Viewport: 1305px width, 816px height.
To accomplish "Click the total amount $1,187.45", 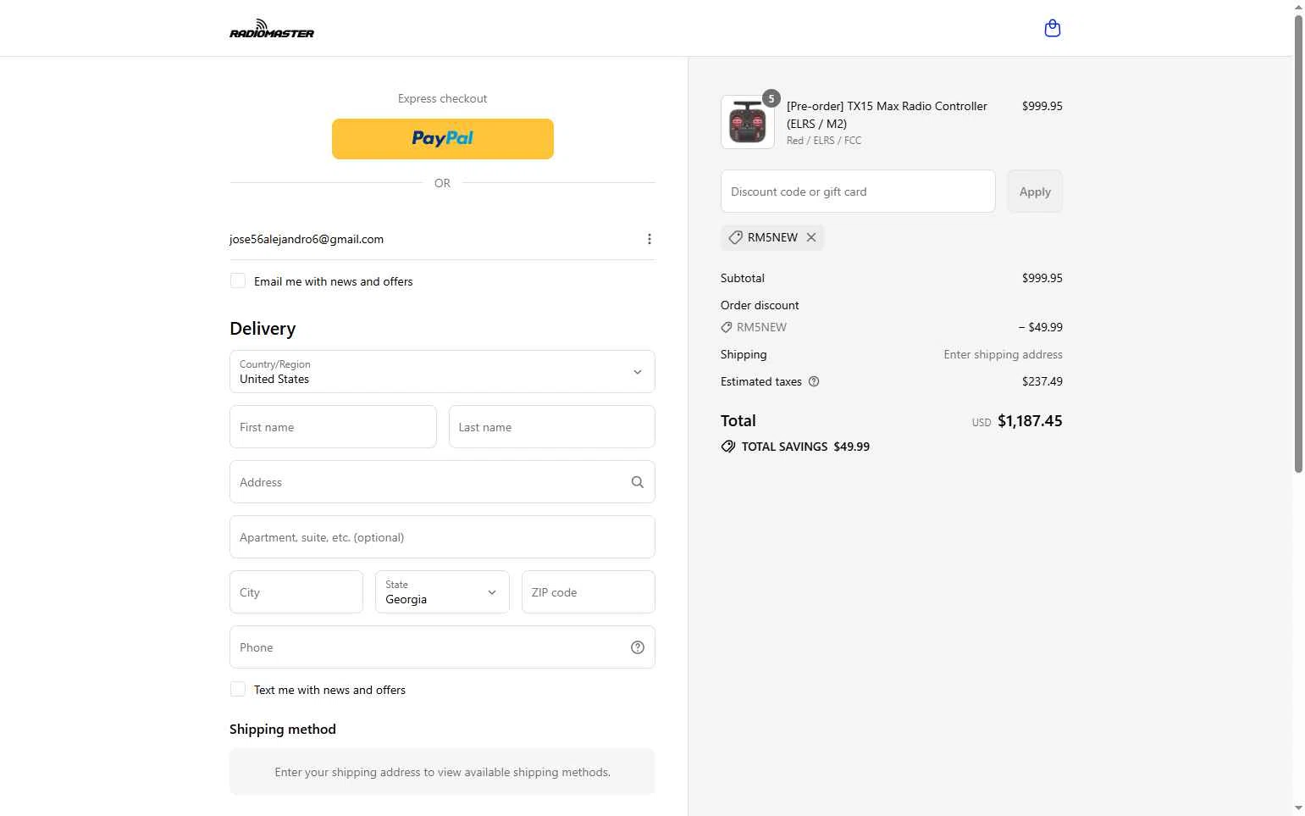I will (x=1030, y=421).
